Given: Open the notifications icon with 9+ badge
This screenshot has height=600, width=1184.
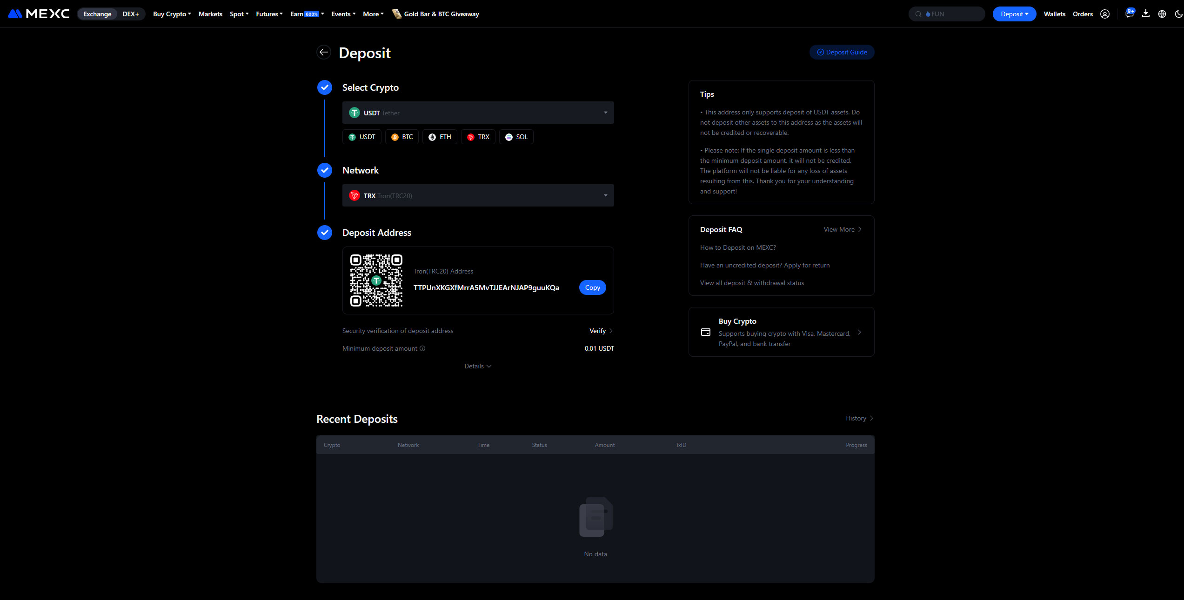Looking at the screenshot, I should 1129,13.
